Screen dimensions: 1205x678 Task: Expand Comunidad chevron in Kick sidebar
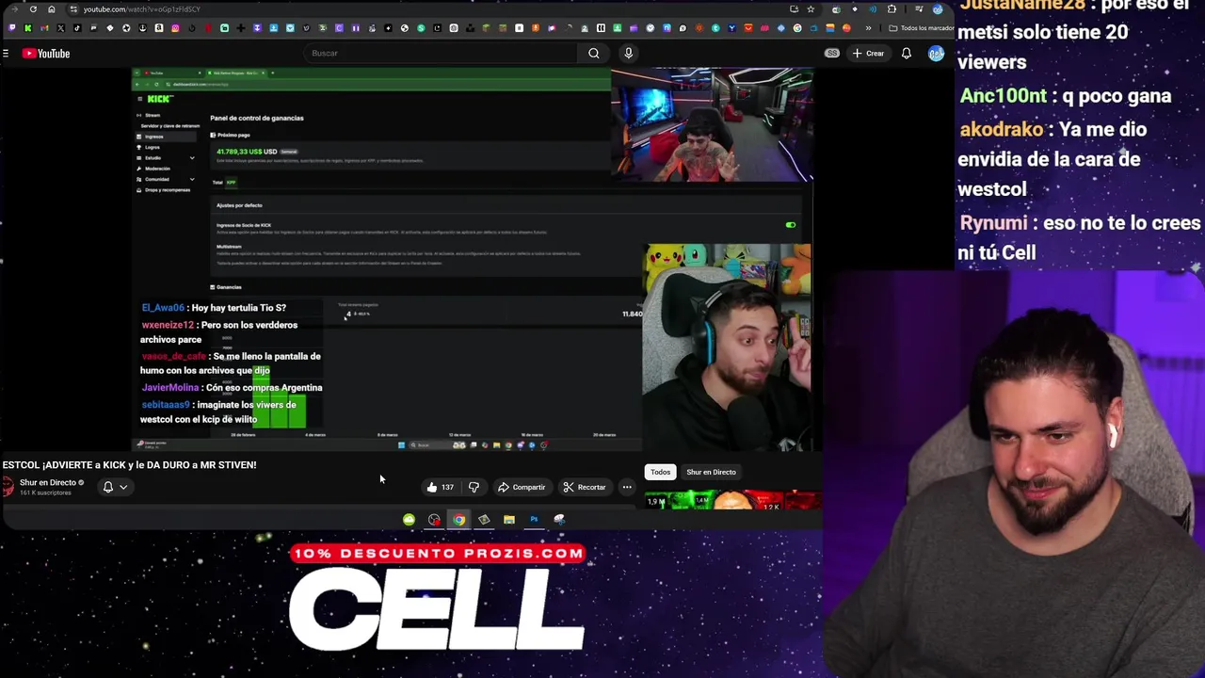point(192,179)
